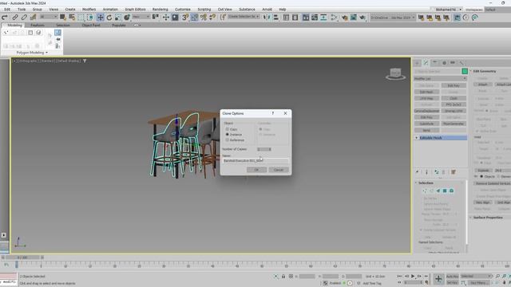Open Select by Name tool
511x287 pixels.
click(72, 18)
